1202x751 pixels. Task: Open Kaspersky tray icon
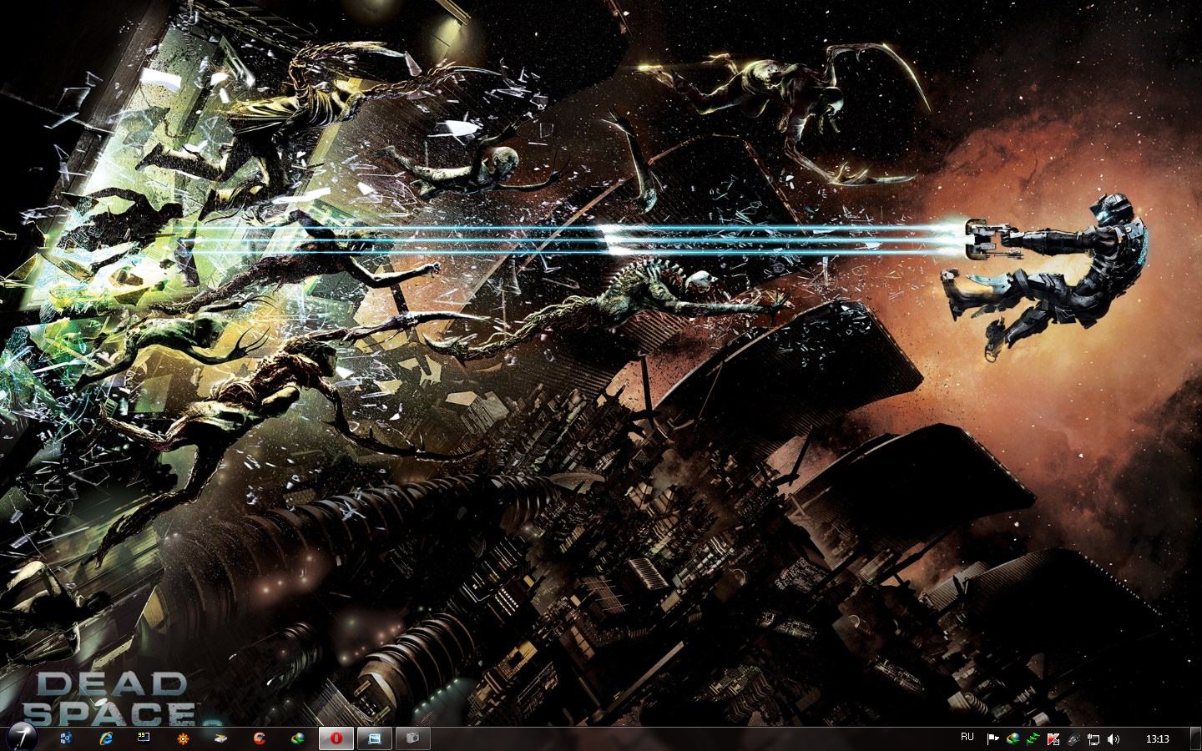tap(1053, 739)
